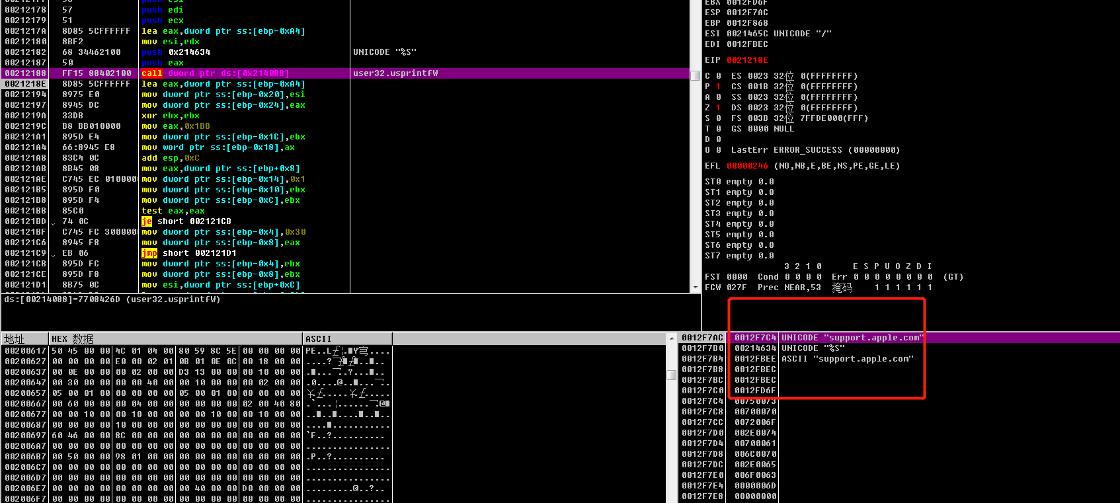
Task: Click the EFL value 00000246
Action: (747, 166)
